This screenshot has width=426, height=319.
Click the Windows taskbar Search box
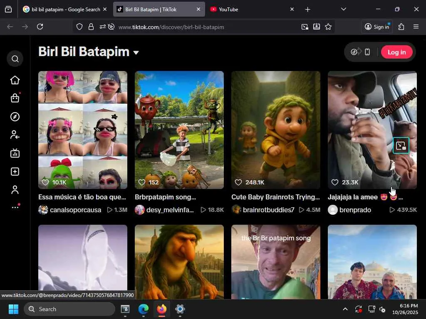tap(69, 309)
